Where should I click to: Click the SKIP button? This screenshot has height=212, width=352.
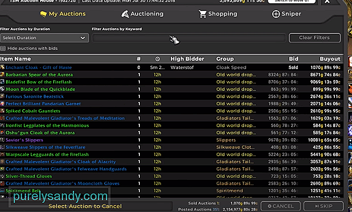323,206
